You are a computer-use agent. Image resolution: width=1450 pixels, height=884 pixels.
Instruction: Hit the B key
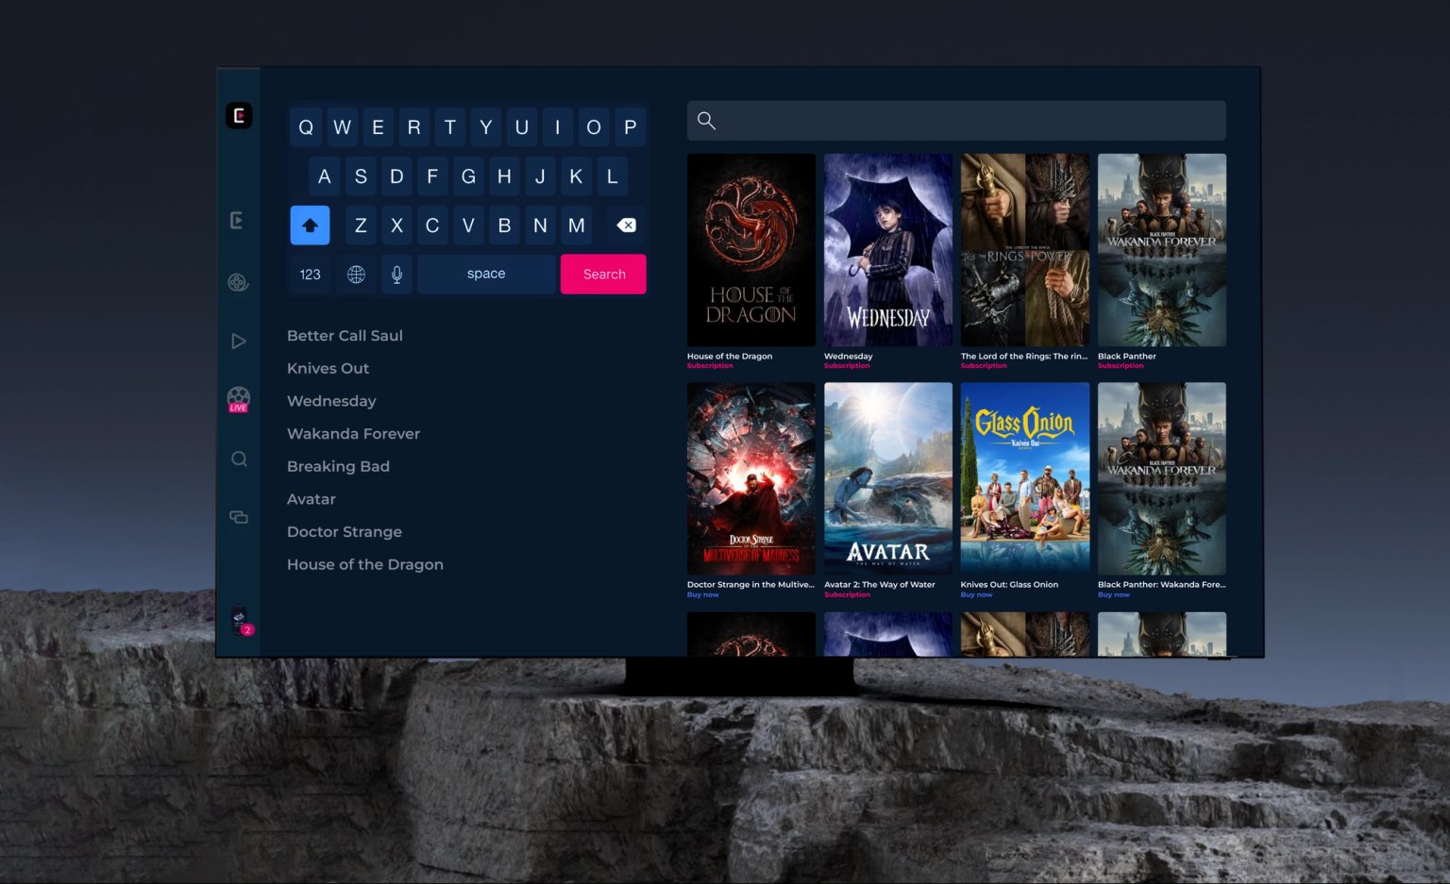pyautogui.click(x=504, y=225)
